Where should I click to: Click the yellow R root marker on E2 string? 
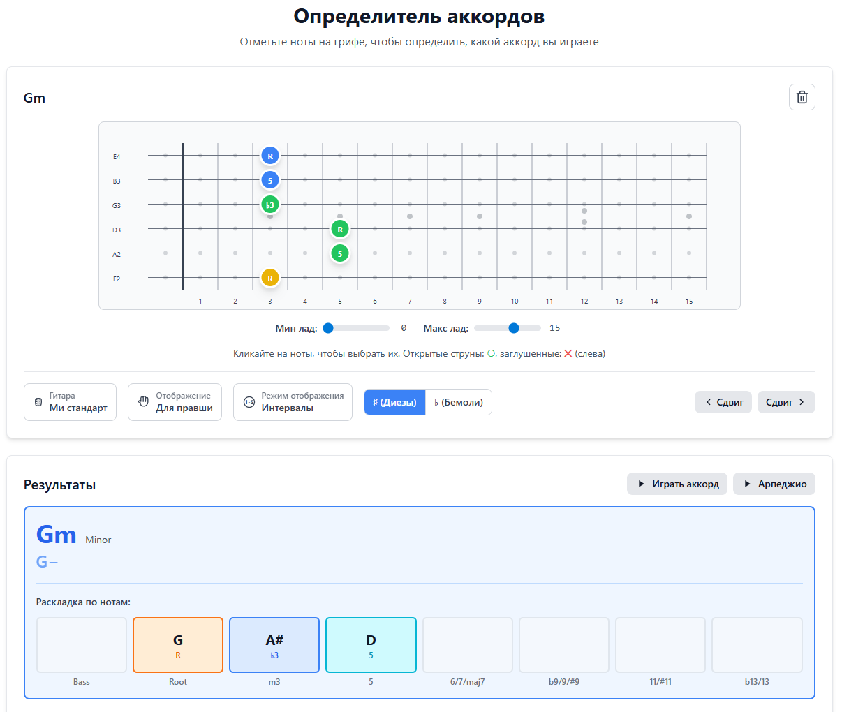270,277
